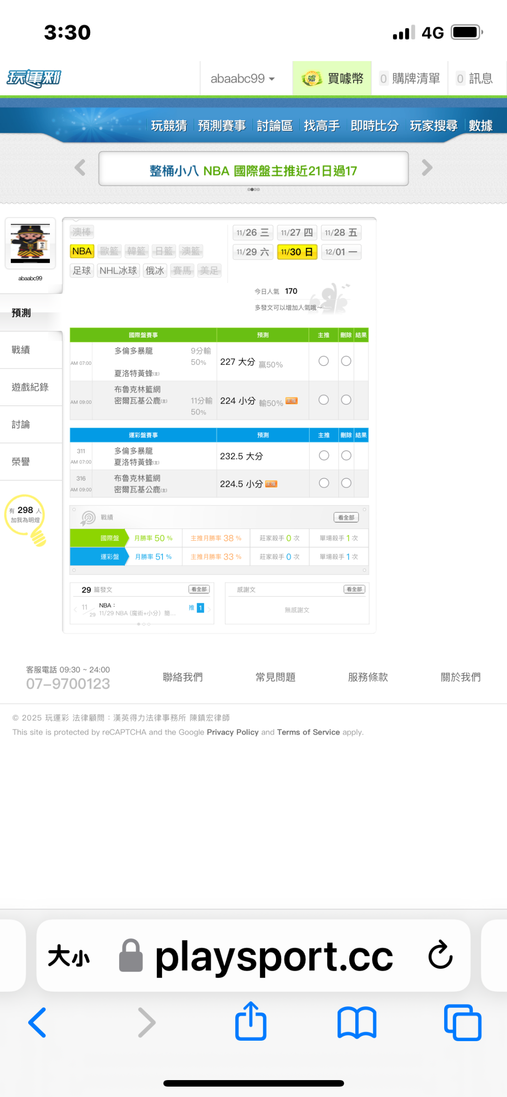
Task: Select 主推 radio for 232.5 大分 prediction
Action: tap(323, 455)
